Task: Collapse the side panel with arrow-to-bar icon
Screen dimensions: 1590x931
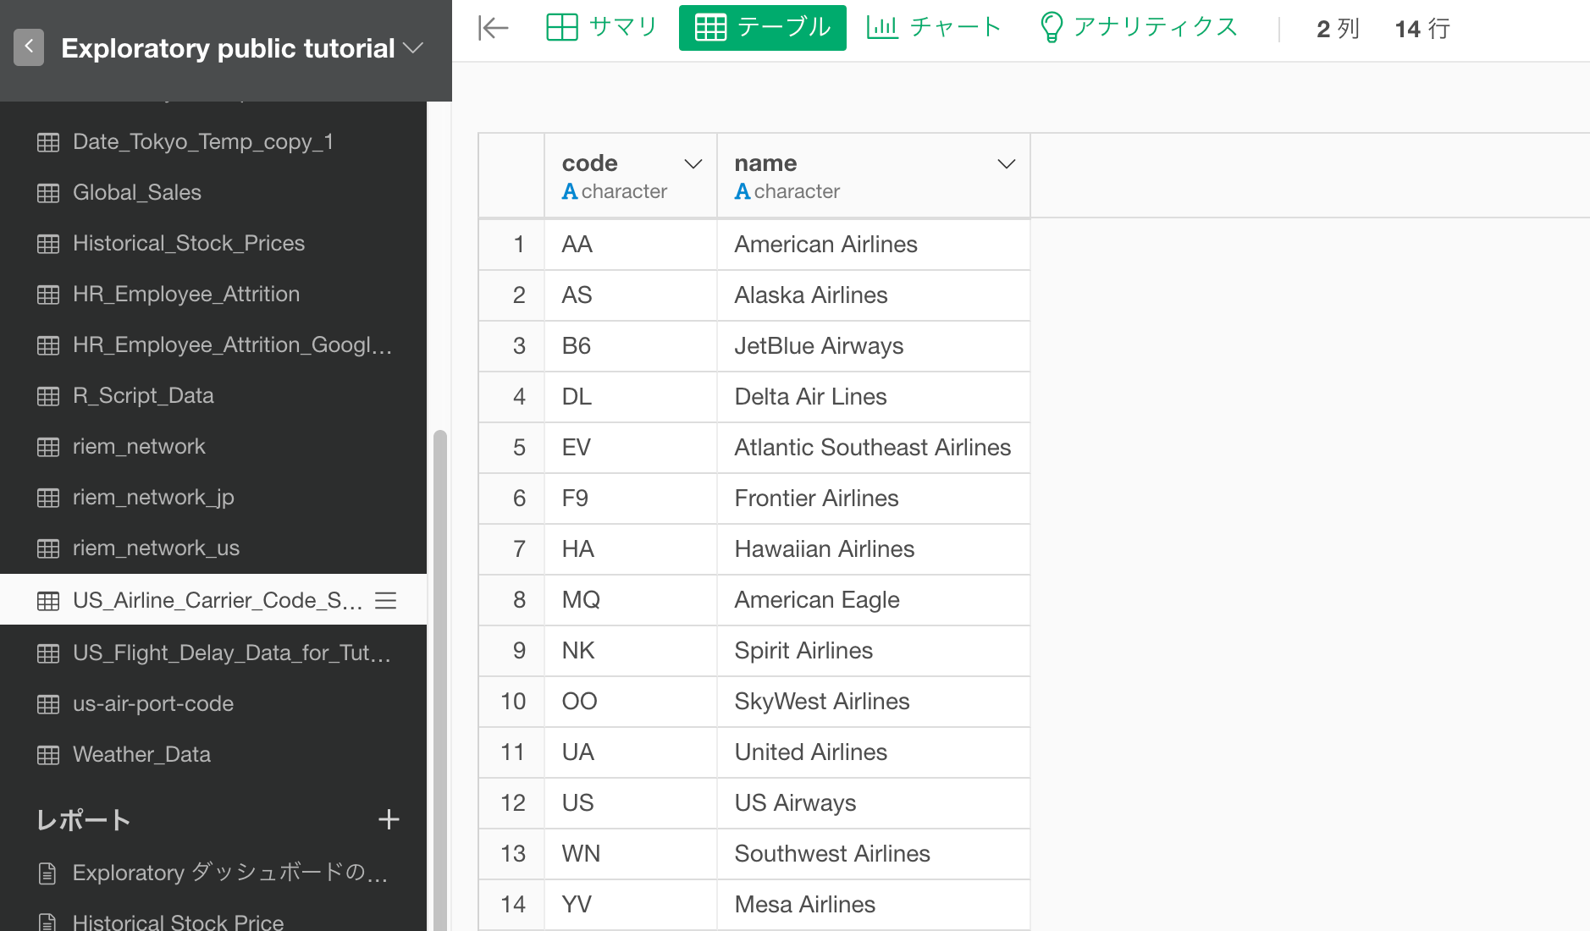Action: (x=493, y=28)
